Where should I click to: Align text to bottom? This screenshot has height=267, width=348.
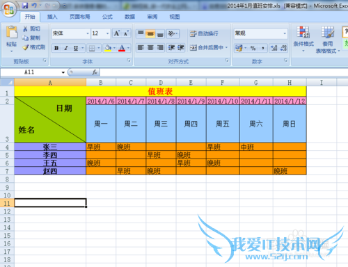click(160, 33)
